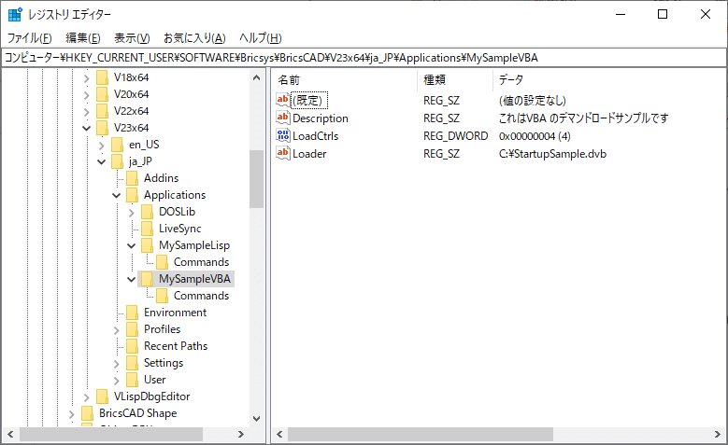
Task: Select the Commands key under MySampleVBA
Action: coord(201,296)
